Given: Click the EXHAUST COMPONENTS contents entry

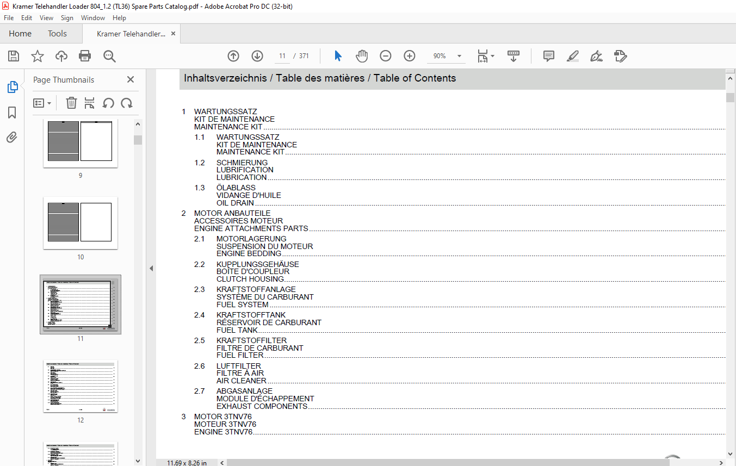Looking at the screenshot, I should pyautogui.click(x=262, y=406).
